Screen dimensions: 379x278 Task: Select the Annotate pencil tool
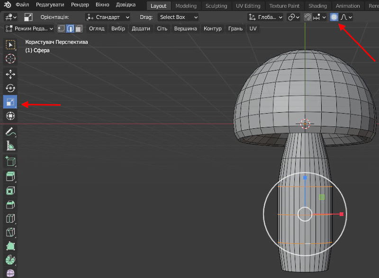10,132
